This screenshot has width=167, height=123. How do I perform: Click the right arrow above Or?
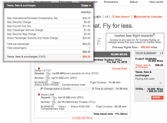click(x=99, y=39)
